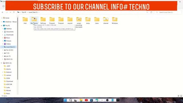
Task: Expand the Home tree node
Action: (1, 18)
